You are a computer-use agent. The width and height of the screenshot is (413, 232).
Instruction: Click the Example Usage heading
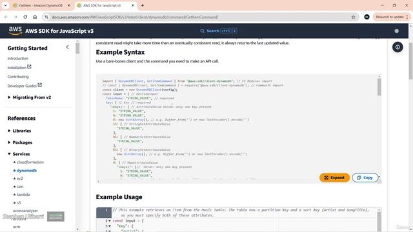tap(119, 197)
